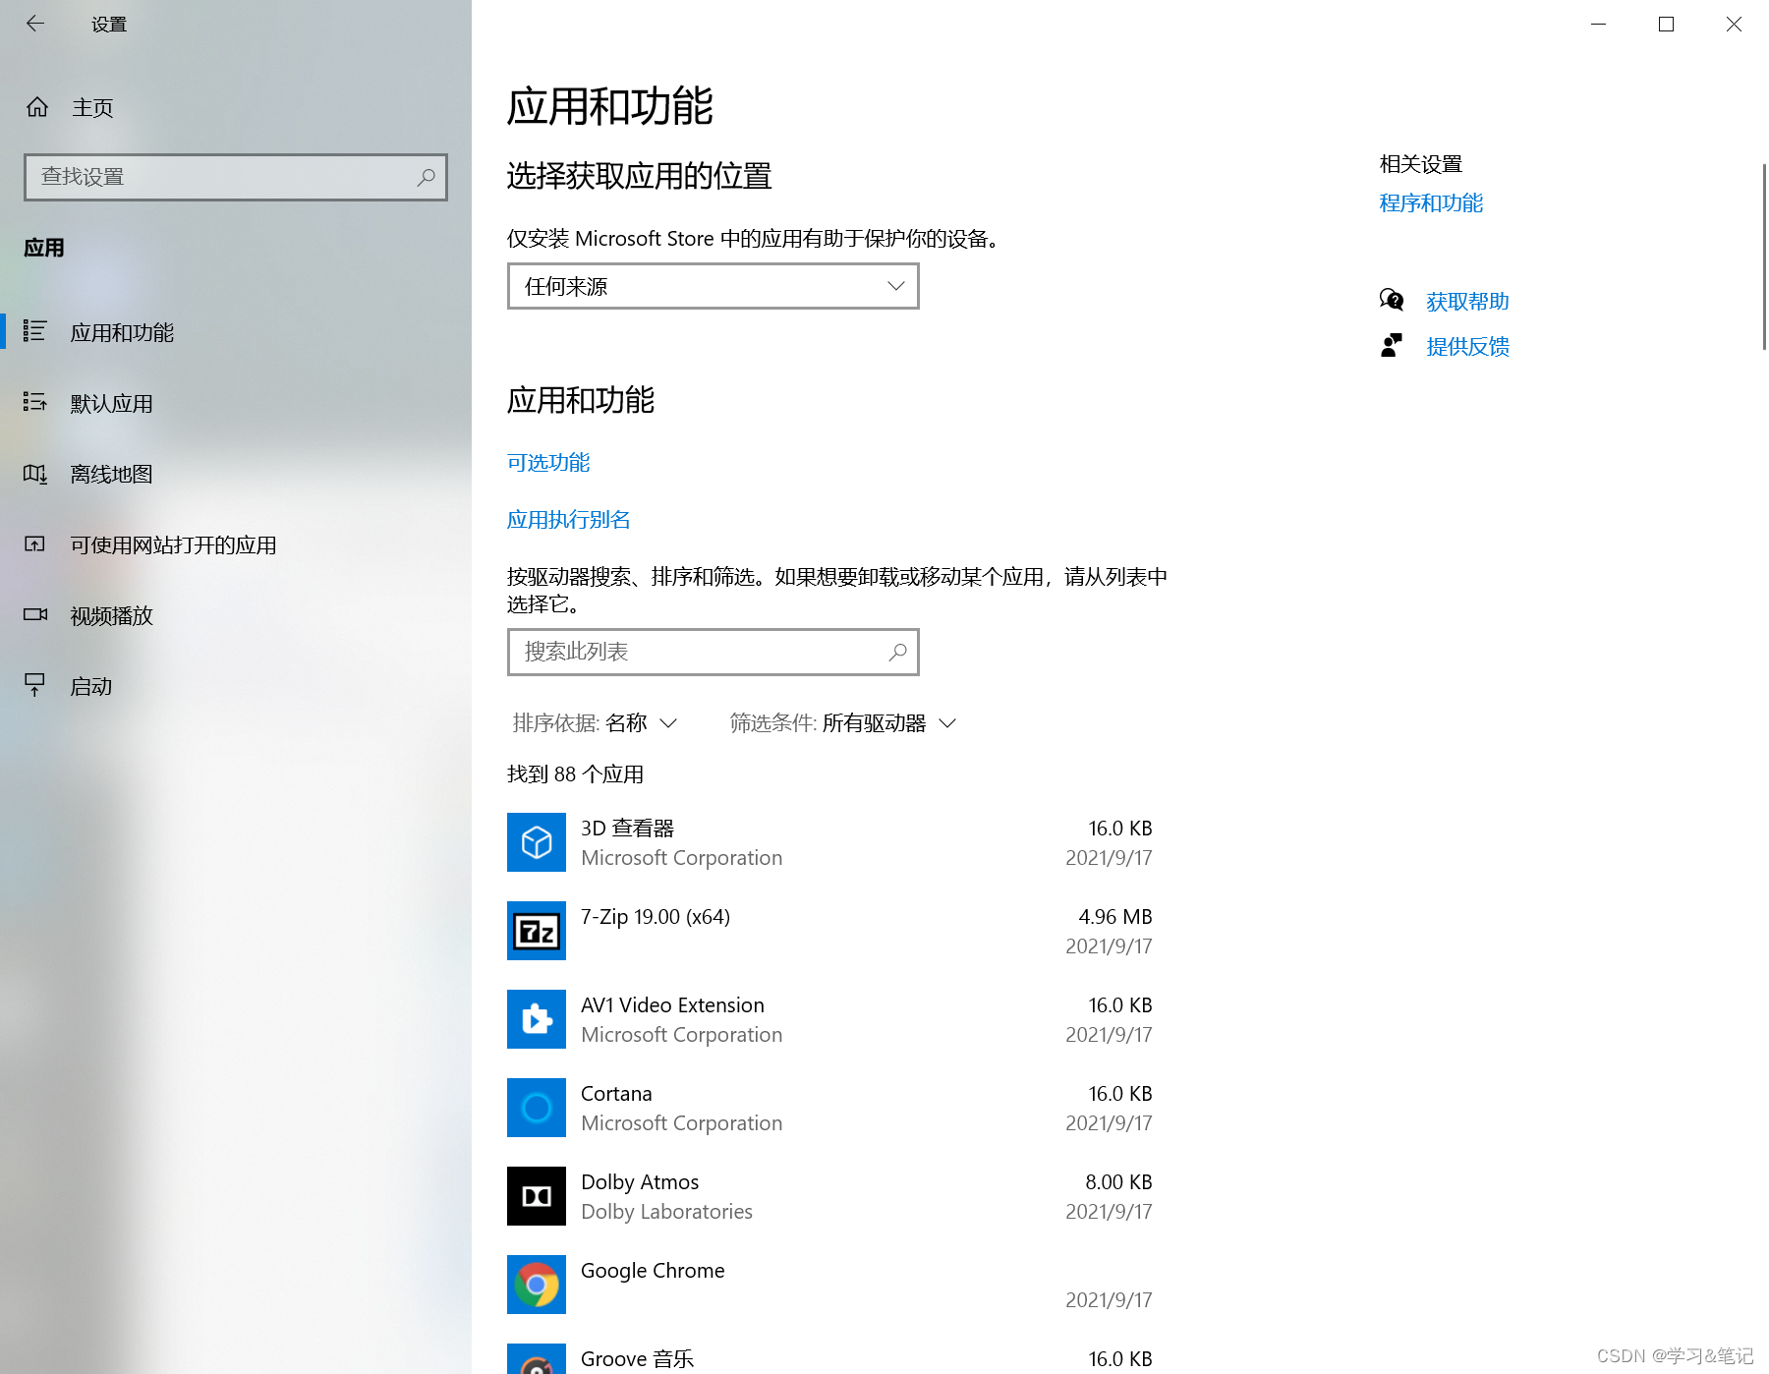Click the 程序和功能 link
The height and width of the screenshot is (1374, 1769).
1430,203
